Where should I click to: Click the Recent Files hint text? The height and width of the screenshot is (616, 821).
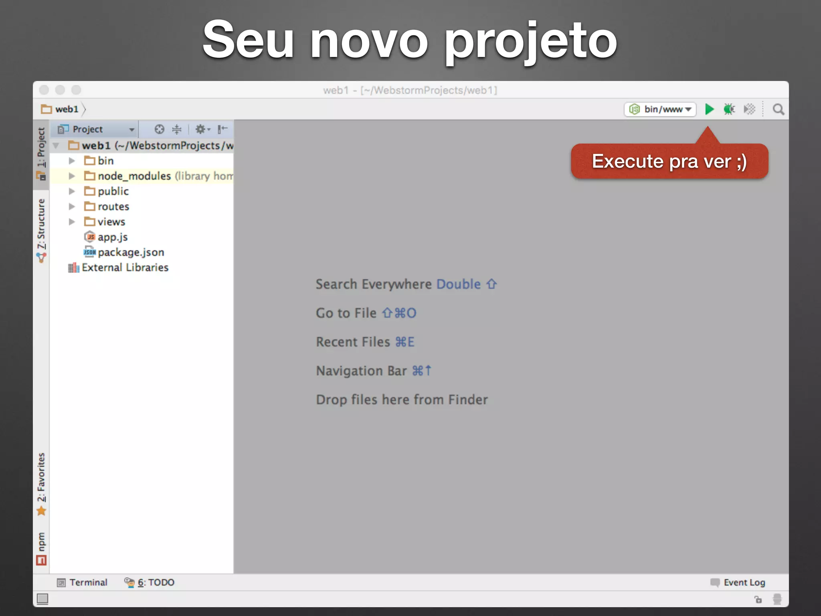click(365, 342)
